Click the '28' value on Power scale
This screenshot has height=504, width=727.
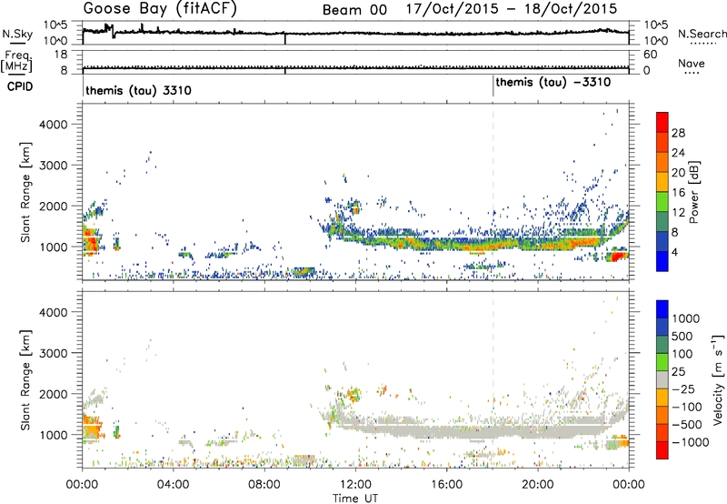click(x=678, y=133)
